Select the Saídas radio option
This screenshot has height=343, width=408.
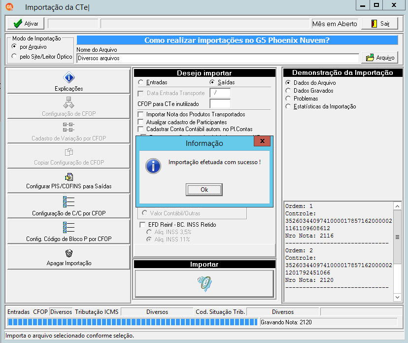pos(212,82)
